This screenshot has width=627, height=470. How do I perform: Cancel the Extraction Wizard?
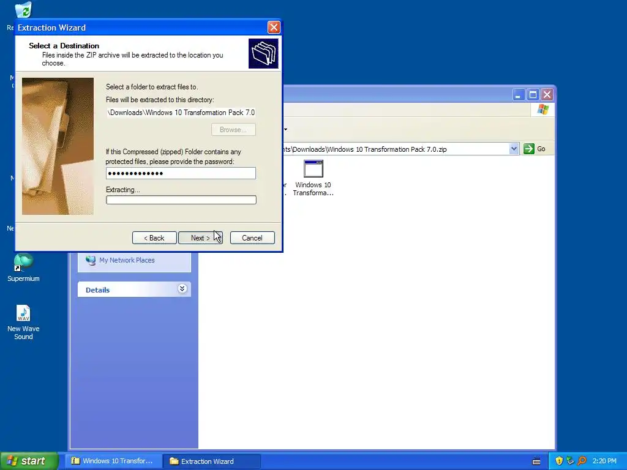click(x=252, y=238)
